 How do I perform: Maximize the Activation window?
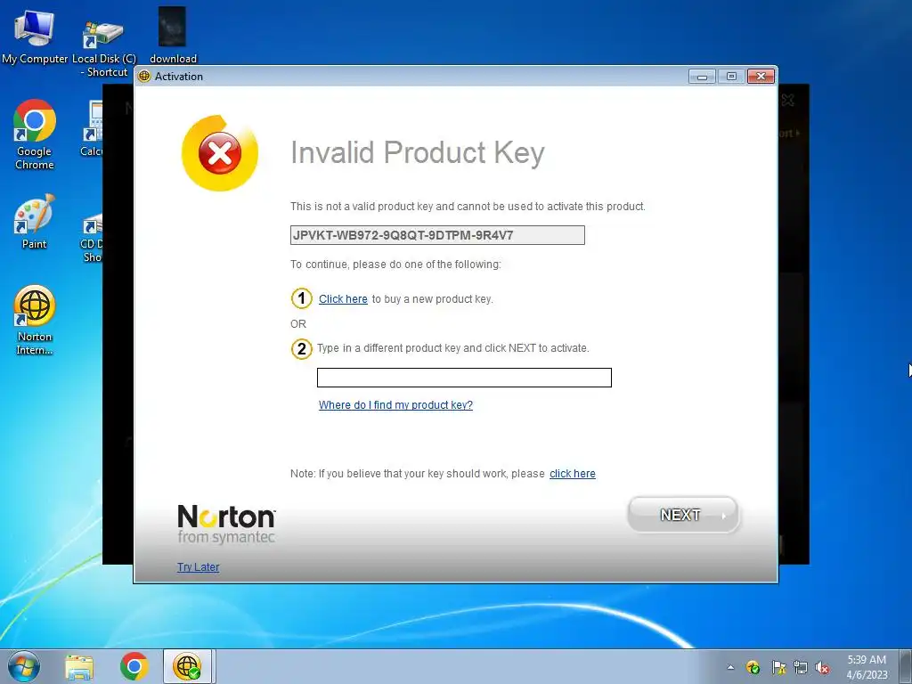click(731, 77)
